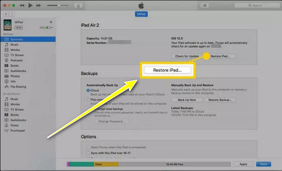The height and width of the screenshot is (171, 282).
Task: Click the green segment of storage bar
Action: tap(82, 164)
